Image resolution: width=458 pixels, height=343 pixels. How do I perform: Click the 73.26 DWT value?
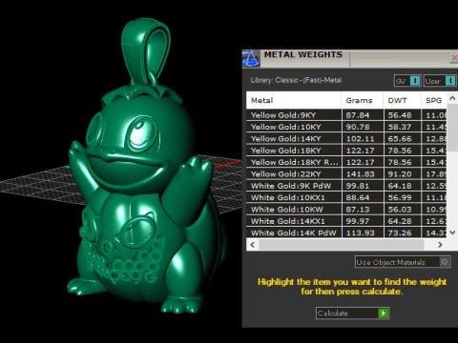click(x=400, y=232)
